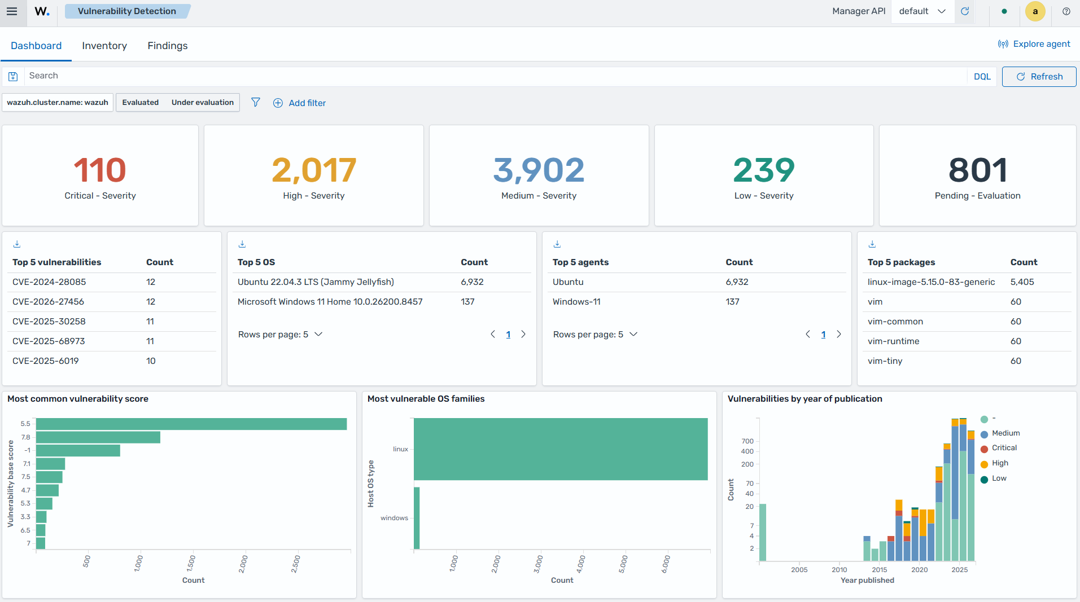Switch to the Findings tab
The width and height of the screenshot is (1080, 602).
pyautogui.click(x=168, y=46)
